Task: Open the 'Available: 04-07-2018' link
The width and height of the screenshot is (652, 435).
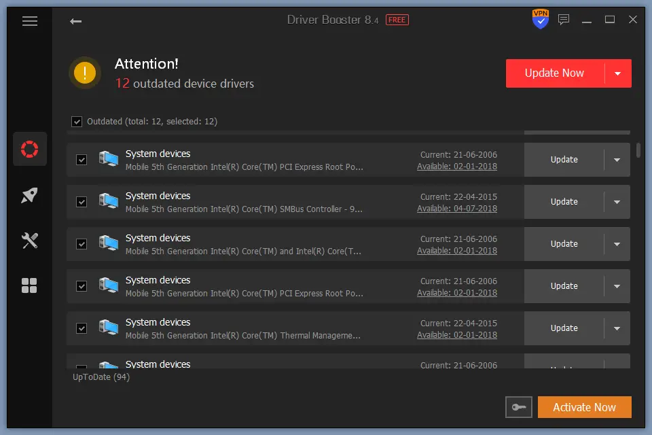Action: coord(457,209)
